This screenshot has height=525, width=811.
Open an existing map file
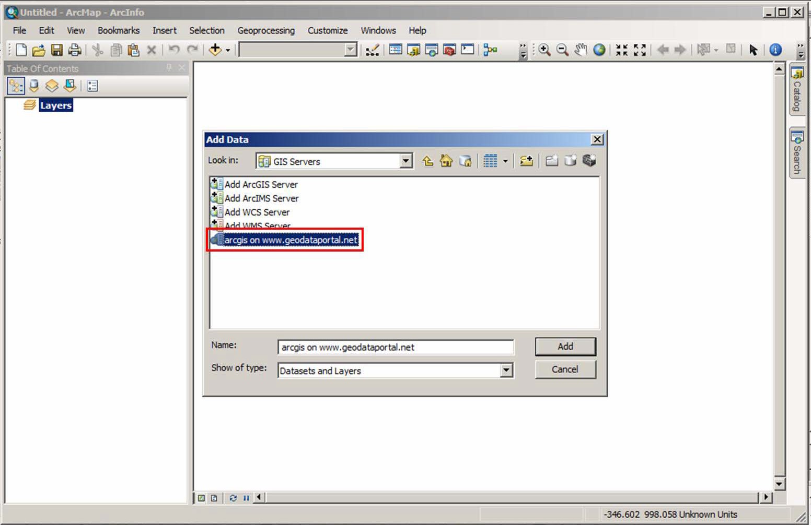pyautogui.click(x=39, y=50)
